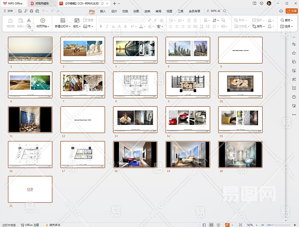
Task: Click the star icon in right sidebar
Action: [294, 53]
